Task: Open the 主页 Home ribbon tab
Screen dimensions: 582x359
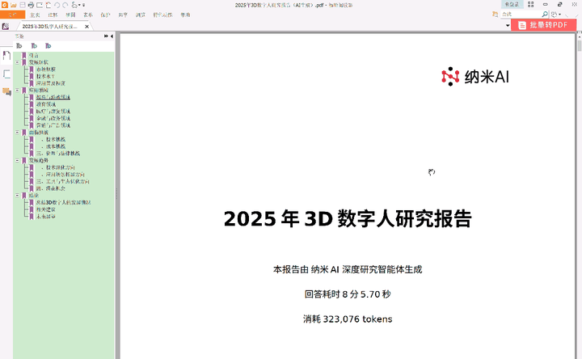Action: coord(35,15)
